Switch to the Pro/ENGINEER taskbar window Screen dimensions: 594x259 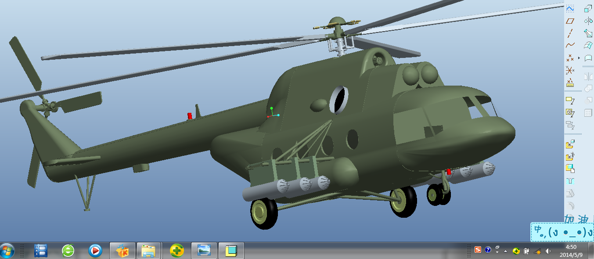coord(231,251)
